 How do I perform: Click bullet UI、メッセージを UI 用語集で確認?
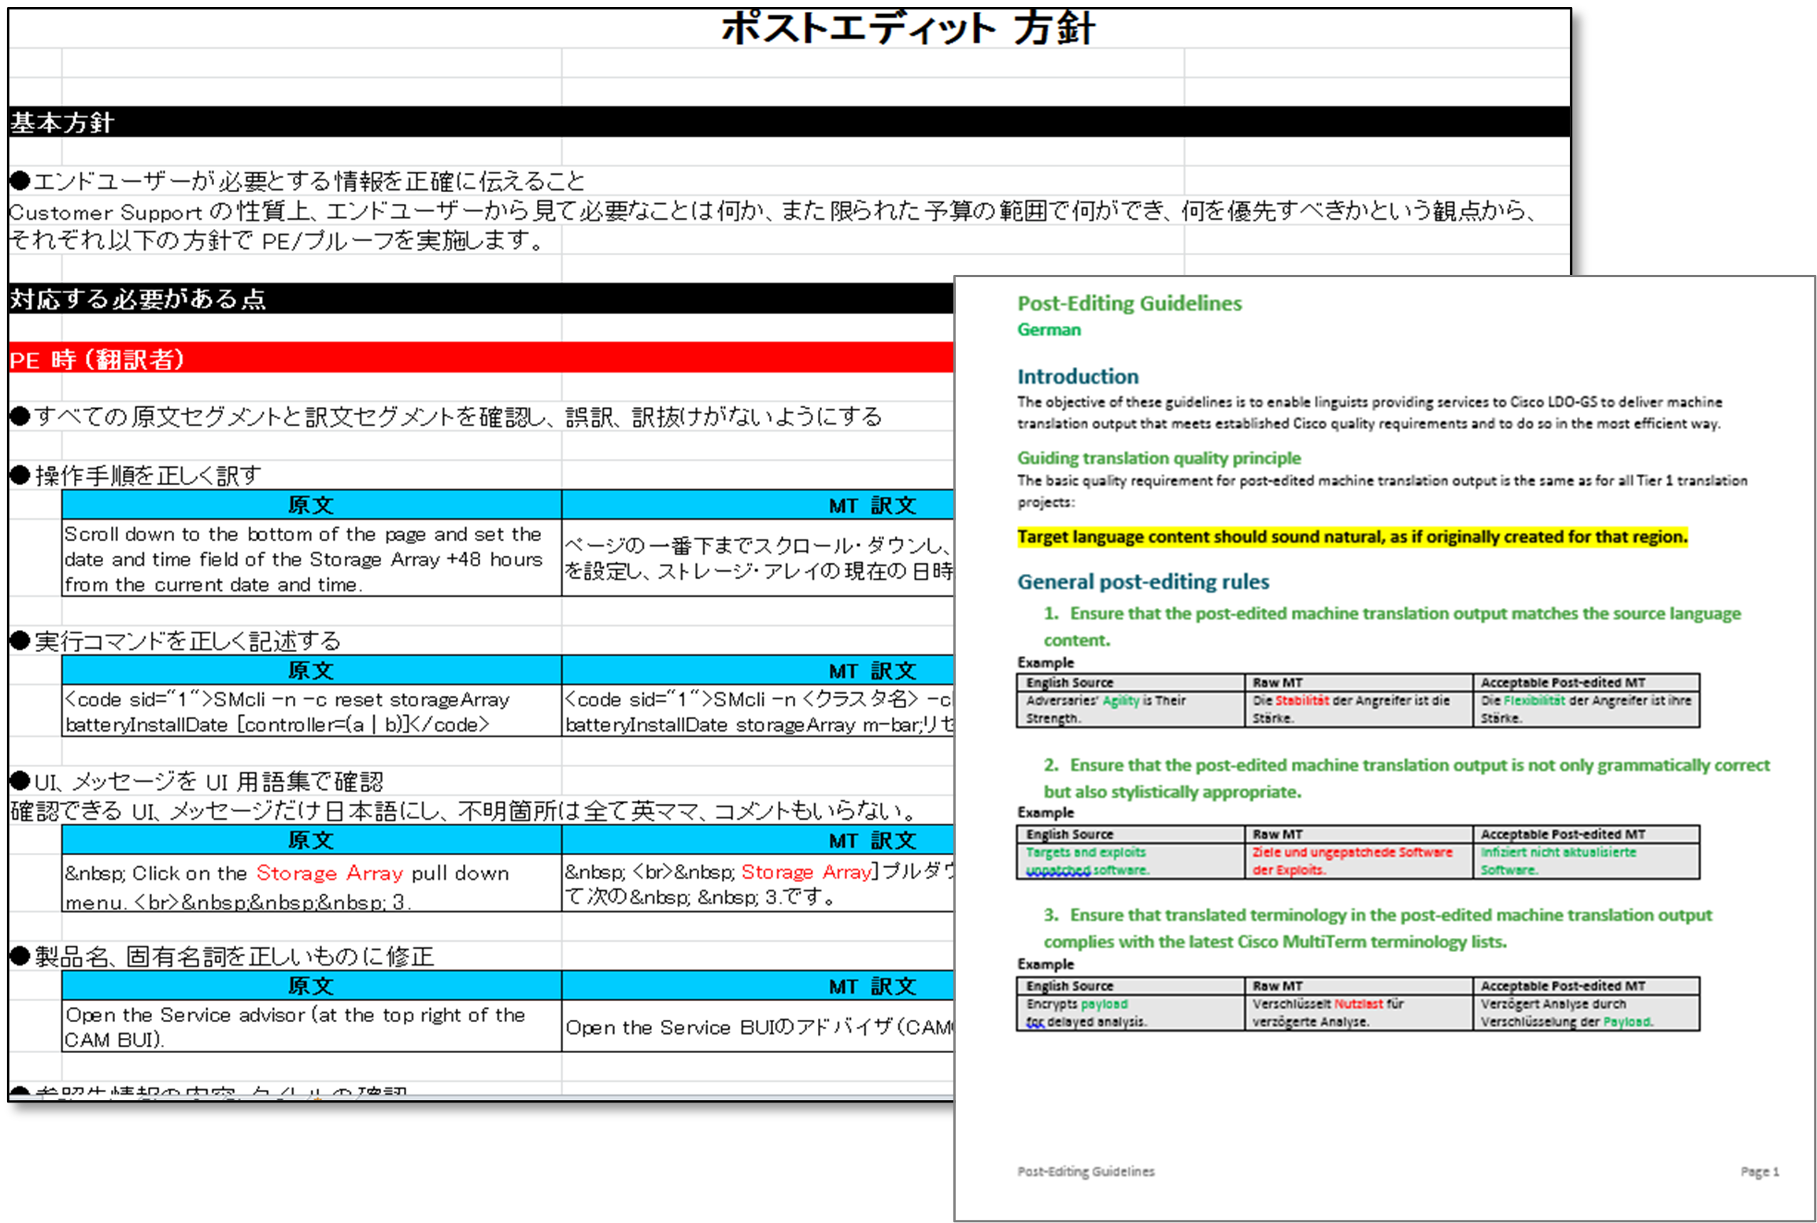pyautogui.click(x=197, y=781)
